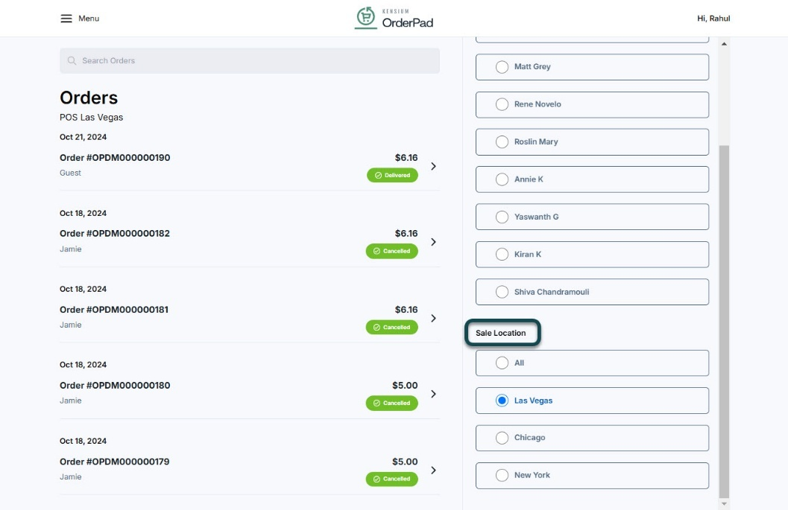Click Cancelled badge on order #OPDM000000180
788x510 pixels.
pyautogui.click(x=392, y=403)
